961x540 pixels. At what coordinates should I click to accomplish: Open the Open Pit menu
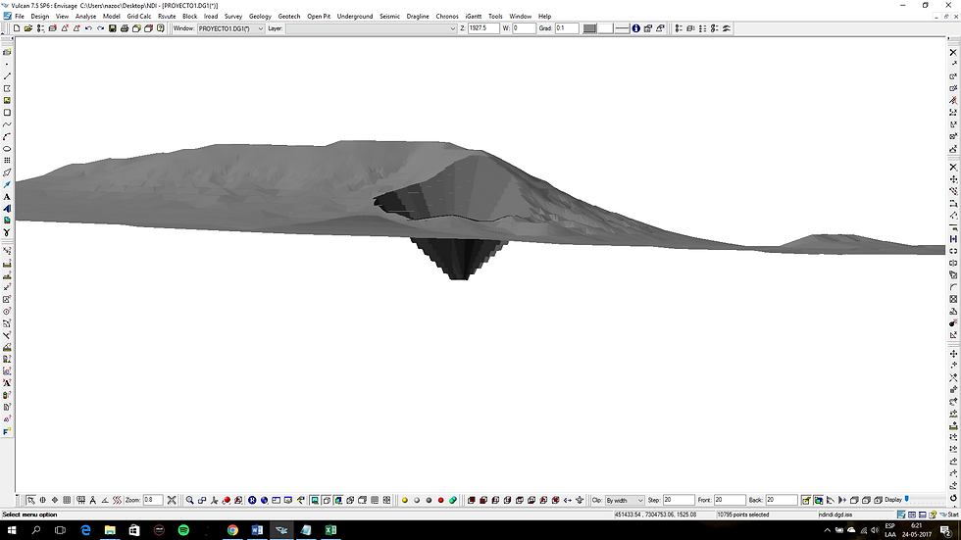coord(319,17)
